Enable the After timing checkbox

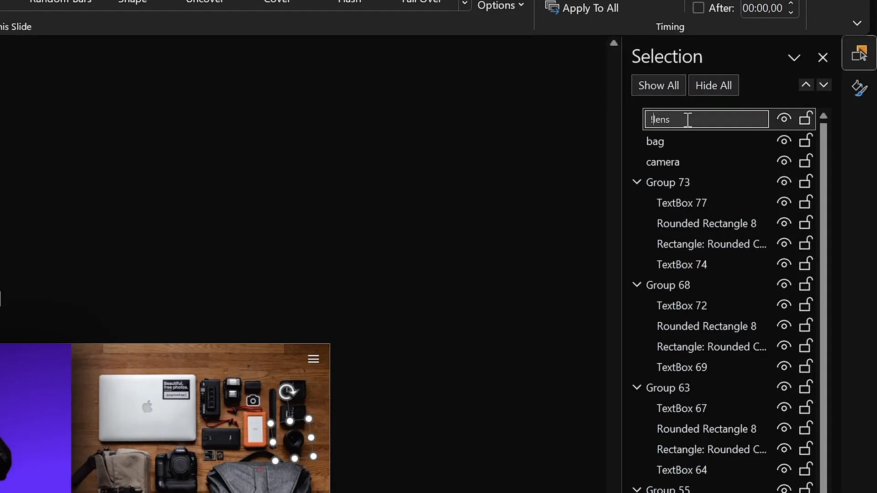click(x=698, y=8)
